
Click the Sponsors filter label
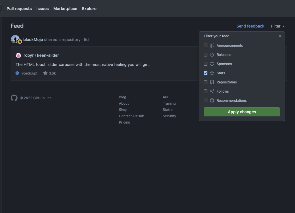pos(224,64)
